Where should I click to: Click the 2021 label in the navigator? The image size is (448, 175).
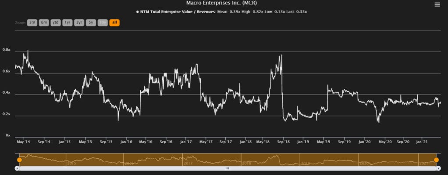point(423,163)
